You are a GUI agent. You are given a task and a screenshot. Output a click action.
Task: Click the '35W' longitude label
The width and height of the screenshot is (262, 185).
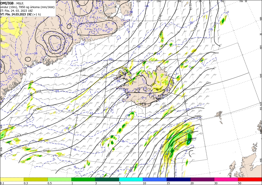click(77, 1)
